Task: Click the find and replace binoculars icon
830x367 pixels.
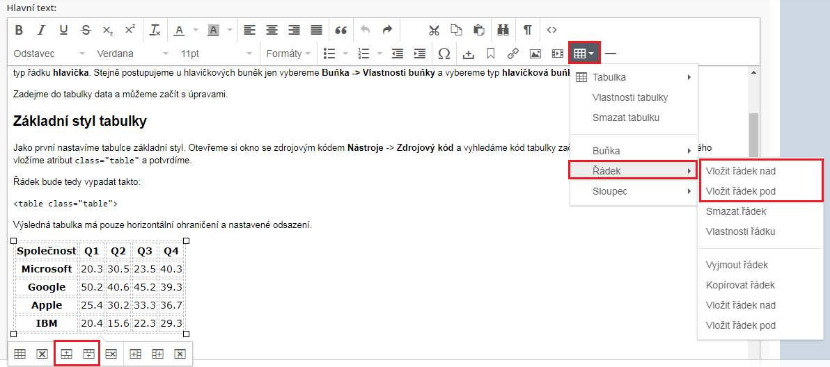Action: [503, 30]
